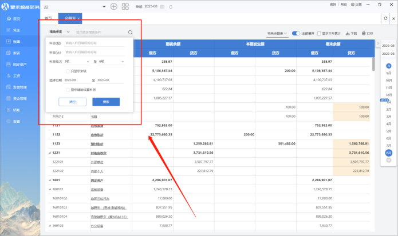Tick the 显示辅助核算科目 checkbox
This screenshot has height=236, width=398.
[68, 90]
